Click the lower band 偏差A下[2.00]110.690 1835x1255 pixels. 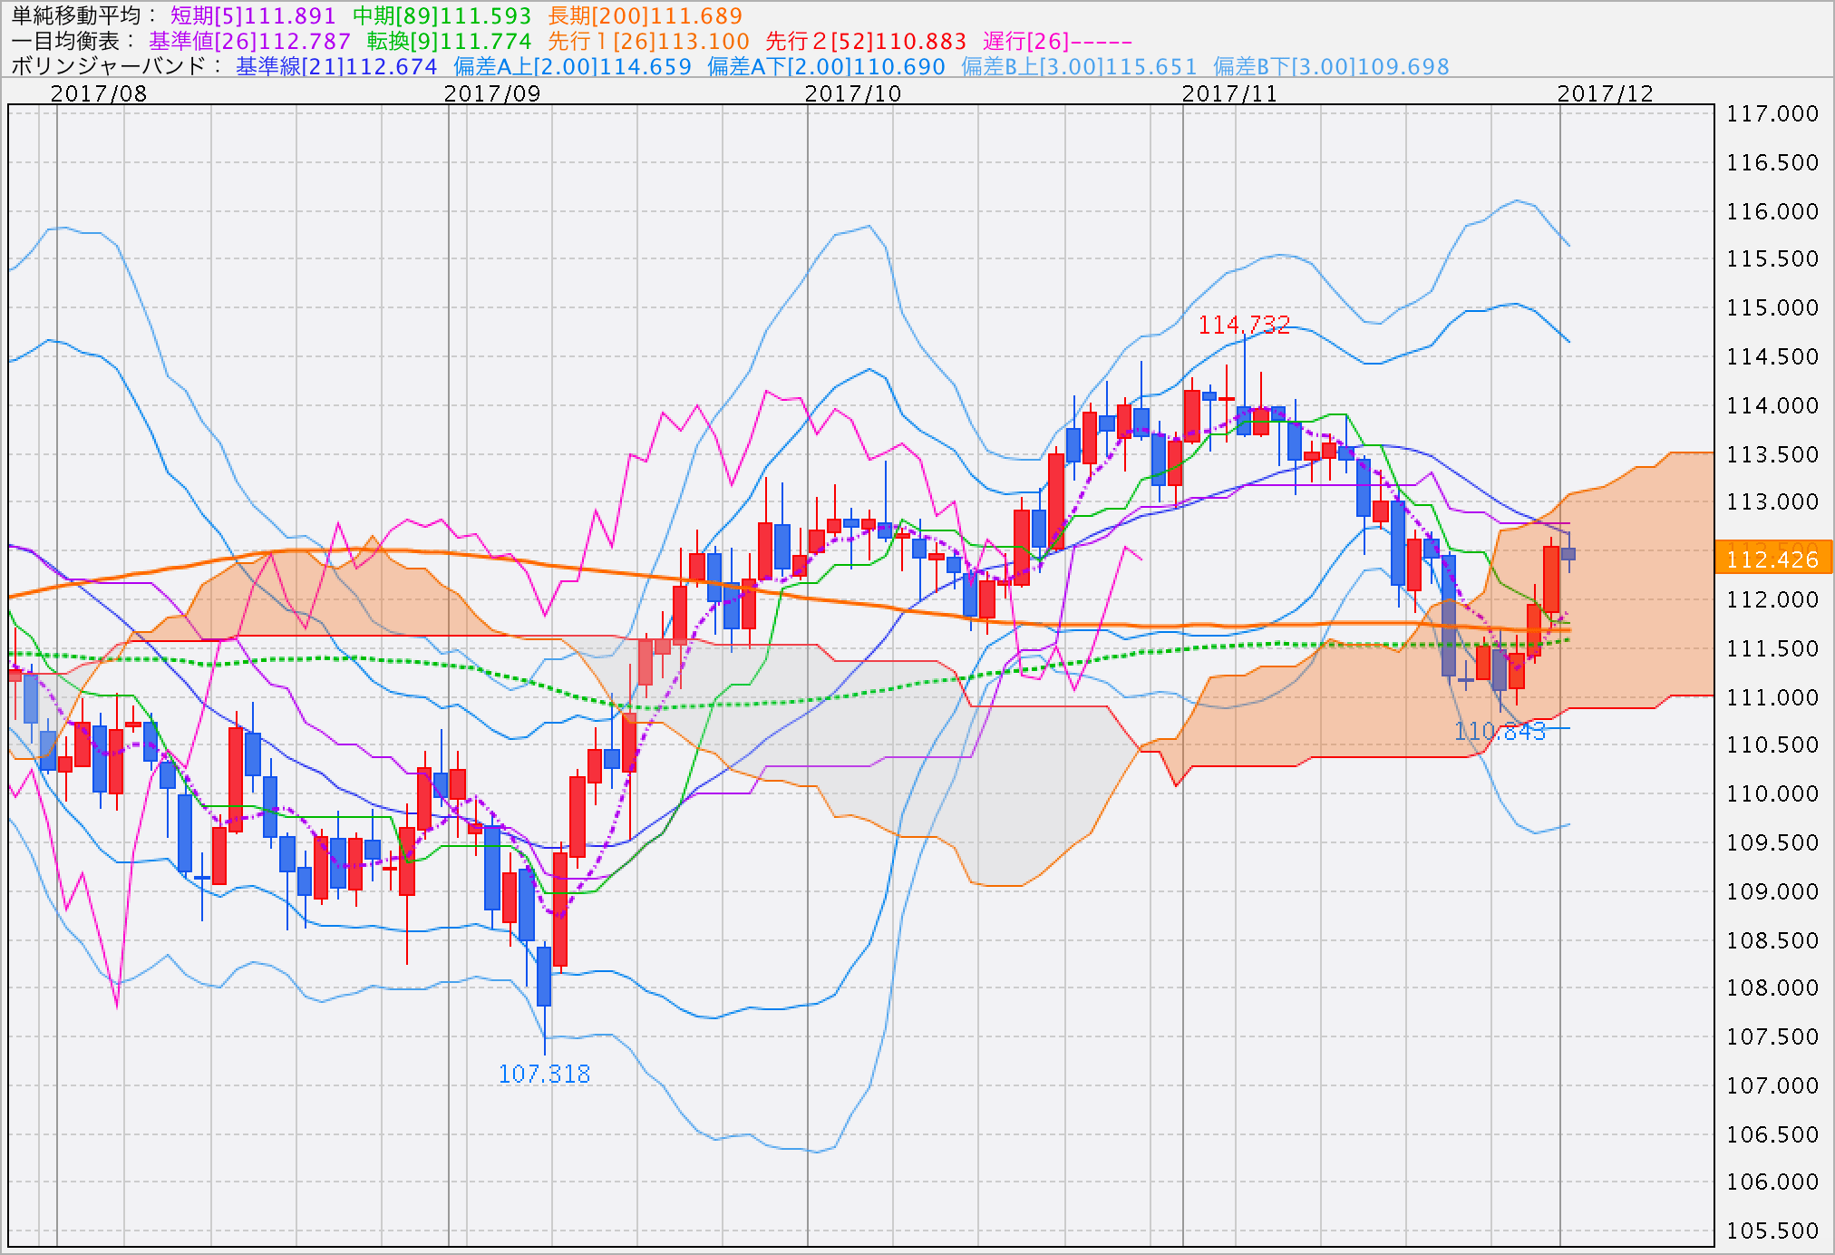[826, 66]
